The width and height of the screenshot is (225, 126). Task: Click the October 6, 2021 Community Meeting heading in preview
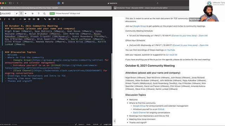[150, 66]
